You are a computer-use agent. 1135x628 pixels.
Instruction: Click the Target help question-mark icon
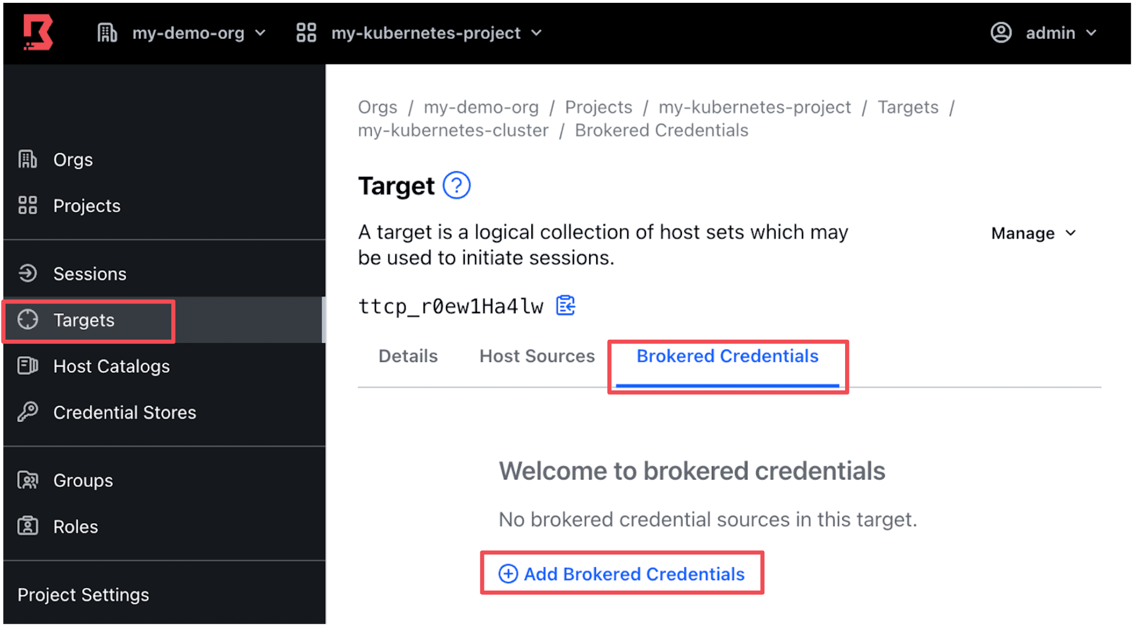(x=456, y=185)
